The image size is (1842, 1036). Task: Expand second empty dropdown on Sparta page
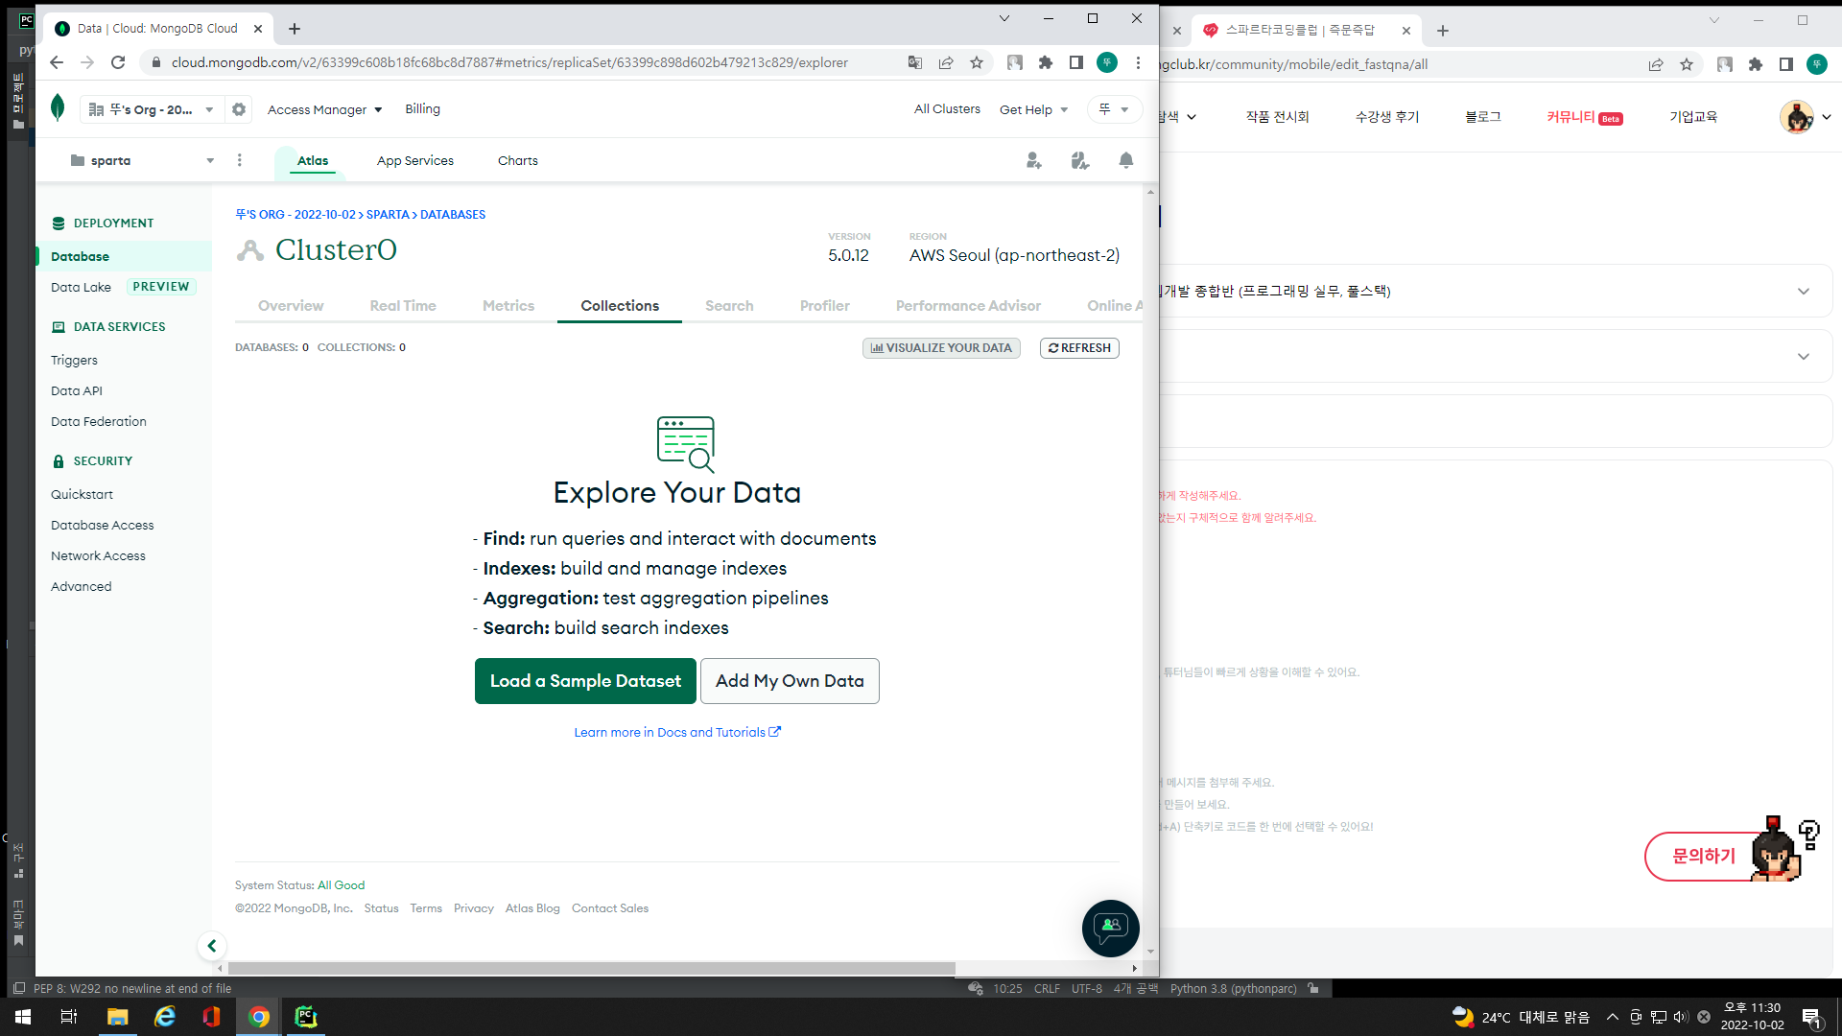(1804, 356)
